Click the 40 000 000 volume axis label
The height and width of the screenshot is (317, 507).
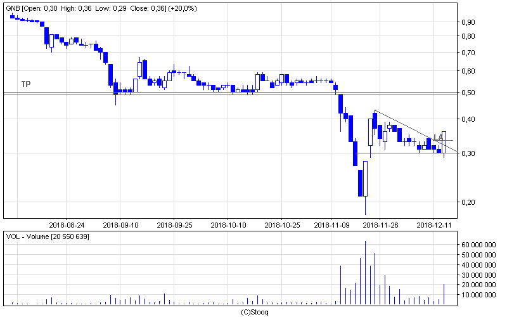tap(478, 265)
